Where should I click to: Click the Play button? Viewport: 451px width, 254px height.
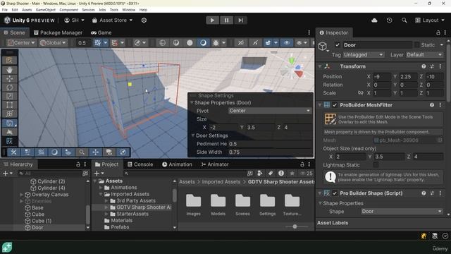coord(212,20)
